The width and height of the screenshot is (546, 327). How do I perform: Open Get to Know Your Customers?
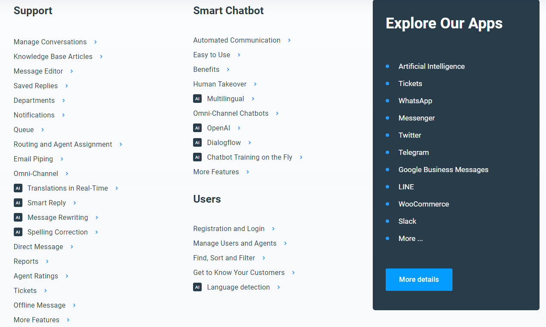click(239, 272)
